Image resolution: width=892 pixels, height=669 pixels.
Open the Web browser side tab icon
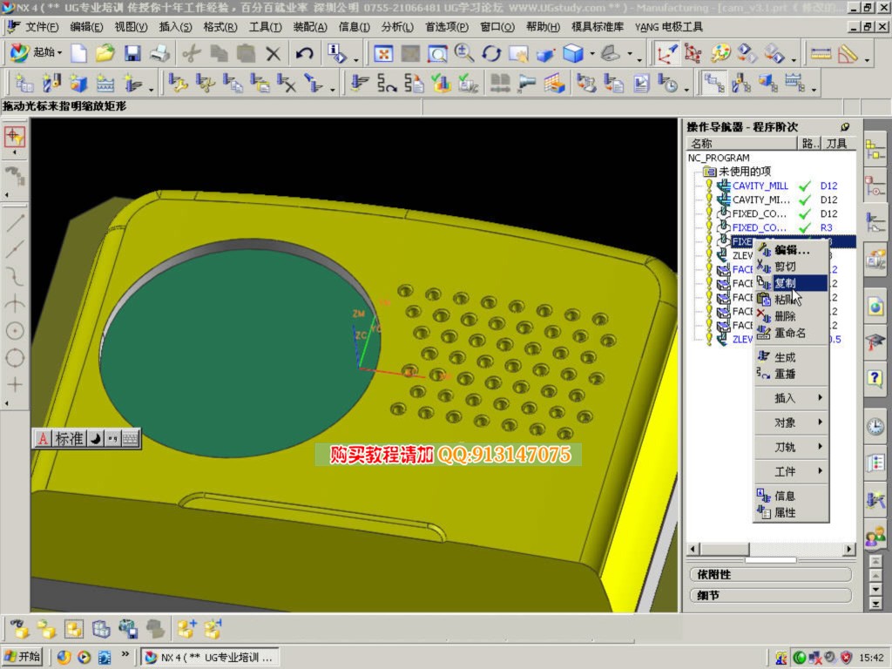tap(875, 307)
